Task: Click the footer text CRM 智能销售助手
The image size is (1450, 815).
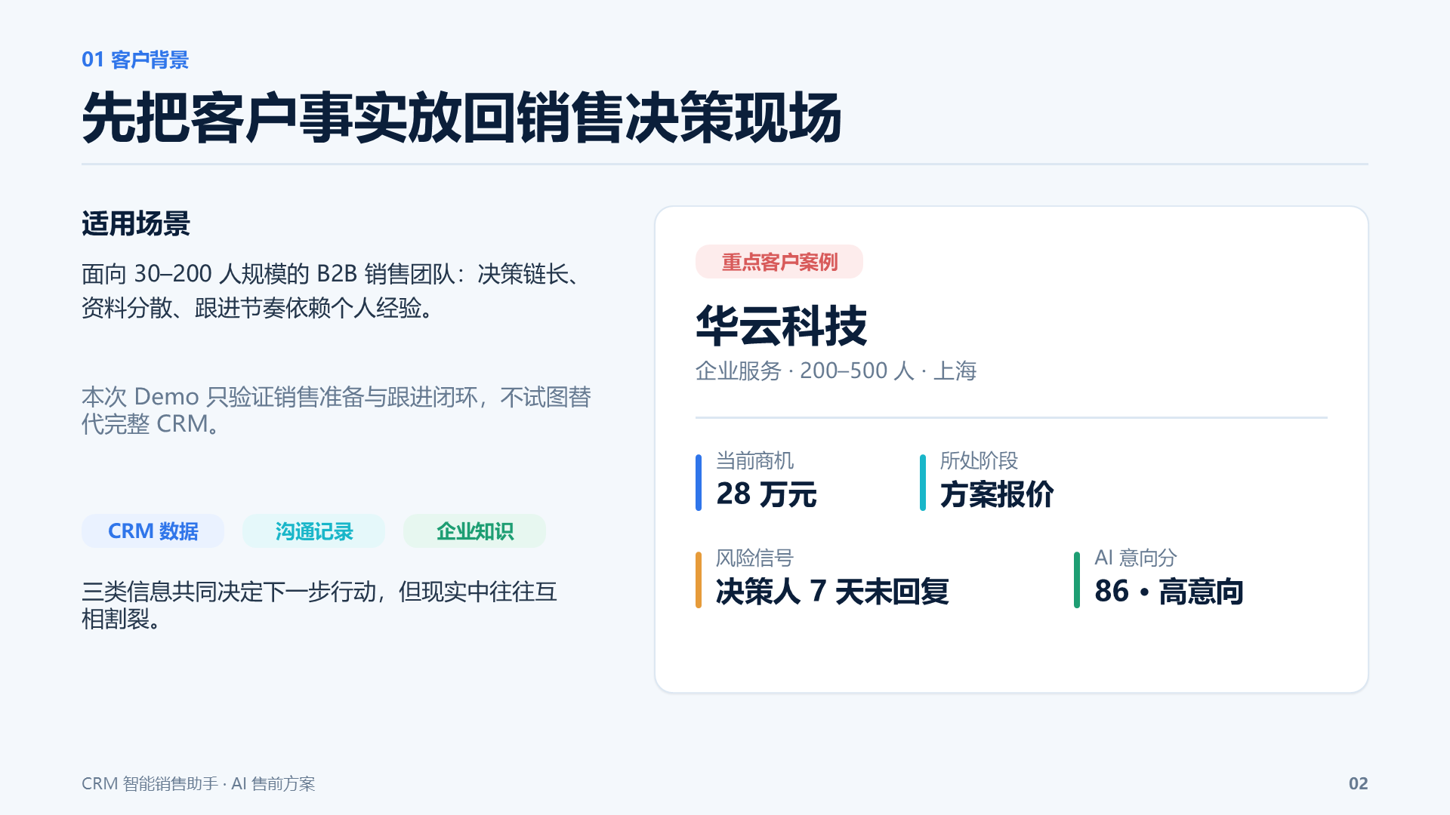Action: (x=150, y=783)
